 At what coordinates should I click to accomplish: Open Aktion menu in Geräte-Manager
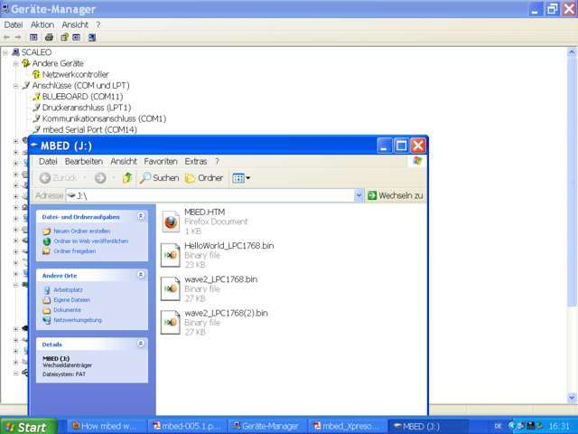42,24
